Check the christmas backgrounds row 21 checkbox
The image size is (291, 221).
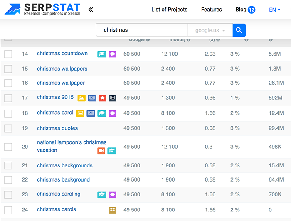click(8, 166)
